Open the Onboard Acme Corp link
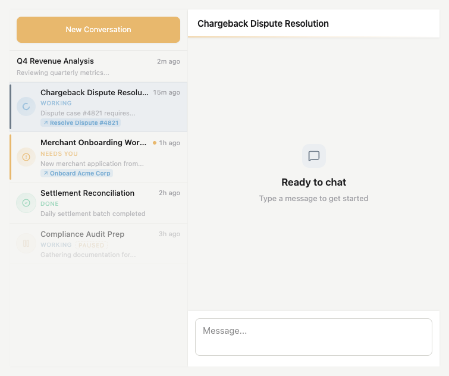 pyautogui.click(x=80, y=174)
